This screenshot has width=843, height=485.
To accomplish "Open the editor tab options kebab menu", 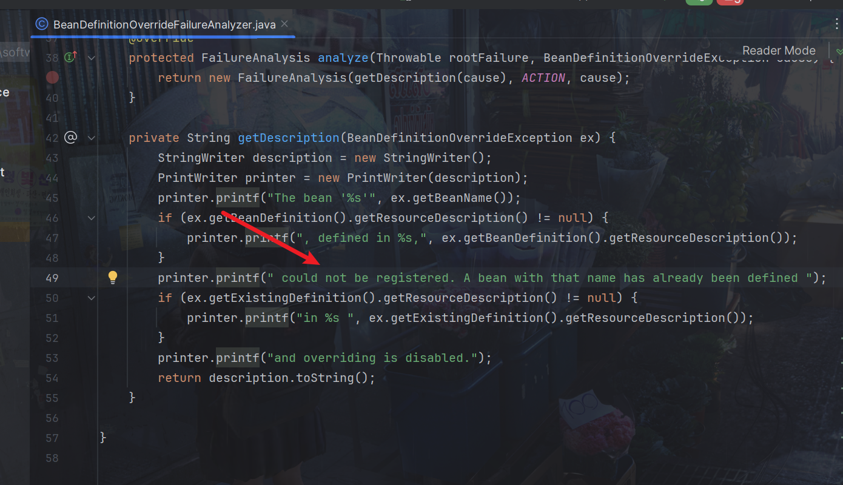I will pyautogui.click(x=837, y=24).
